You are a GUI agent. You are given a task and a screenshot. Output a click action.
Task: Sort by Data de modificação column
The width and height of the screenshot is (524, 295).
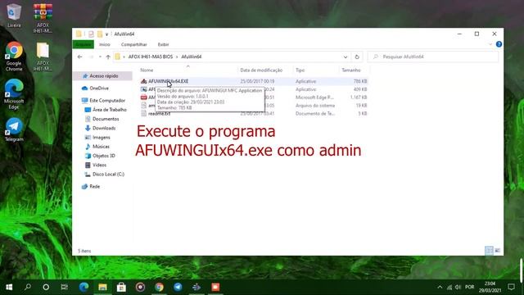pyautogui.click(x=261, y=70)
